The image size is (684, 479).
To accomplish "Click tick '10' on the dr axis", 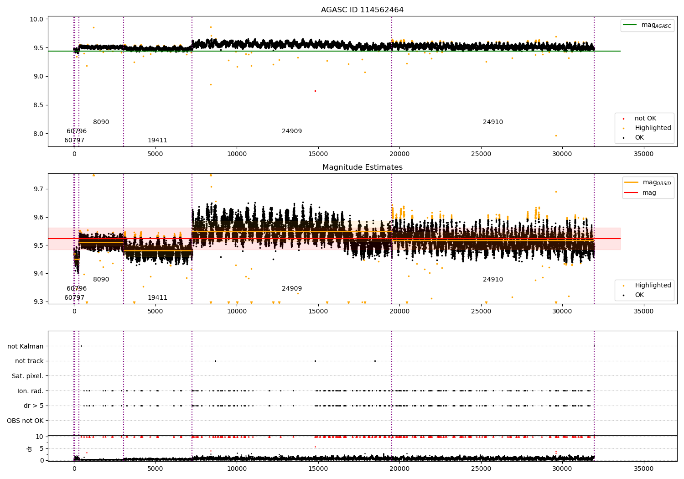I will click(x=40, y=437).
